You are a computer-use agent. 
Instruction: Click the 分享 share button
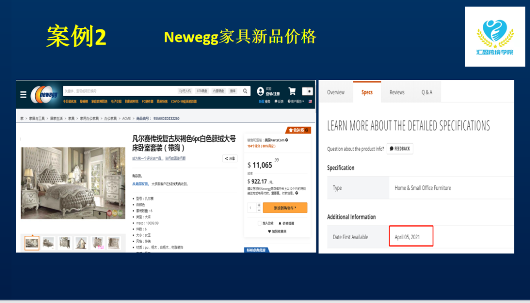pyautogui.click(x=230, y=158)
